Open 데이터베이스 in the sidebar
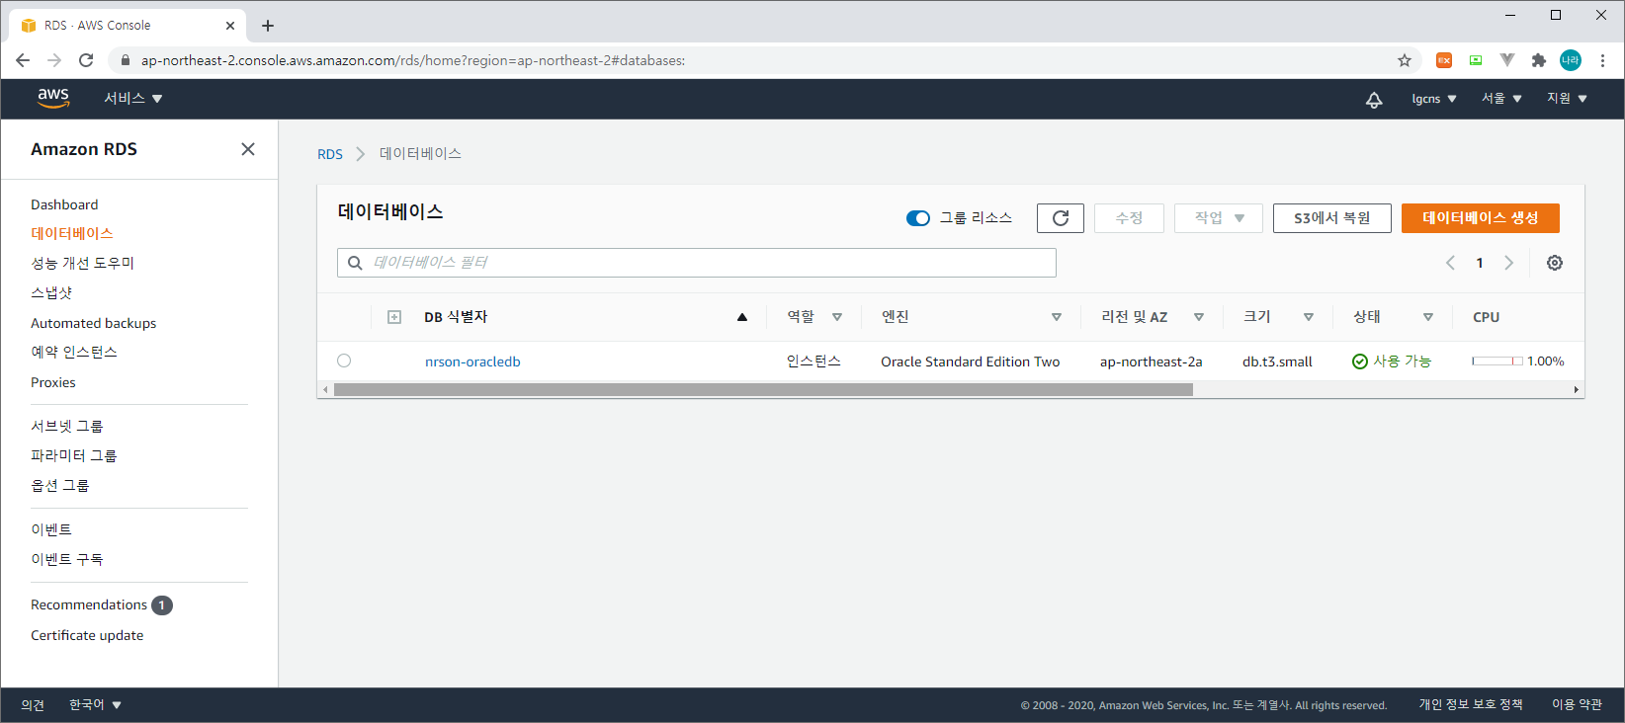The height and width of the screenshot is (723, 1625). click(72, 234)
